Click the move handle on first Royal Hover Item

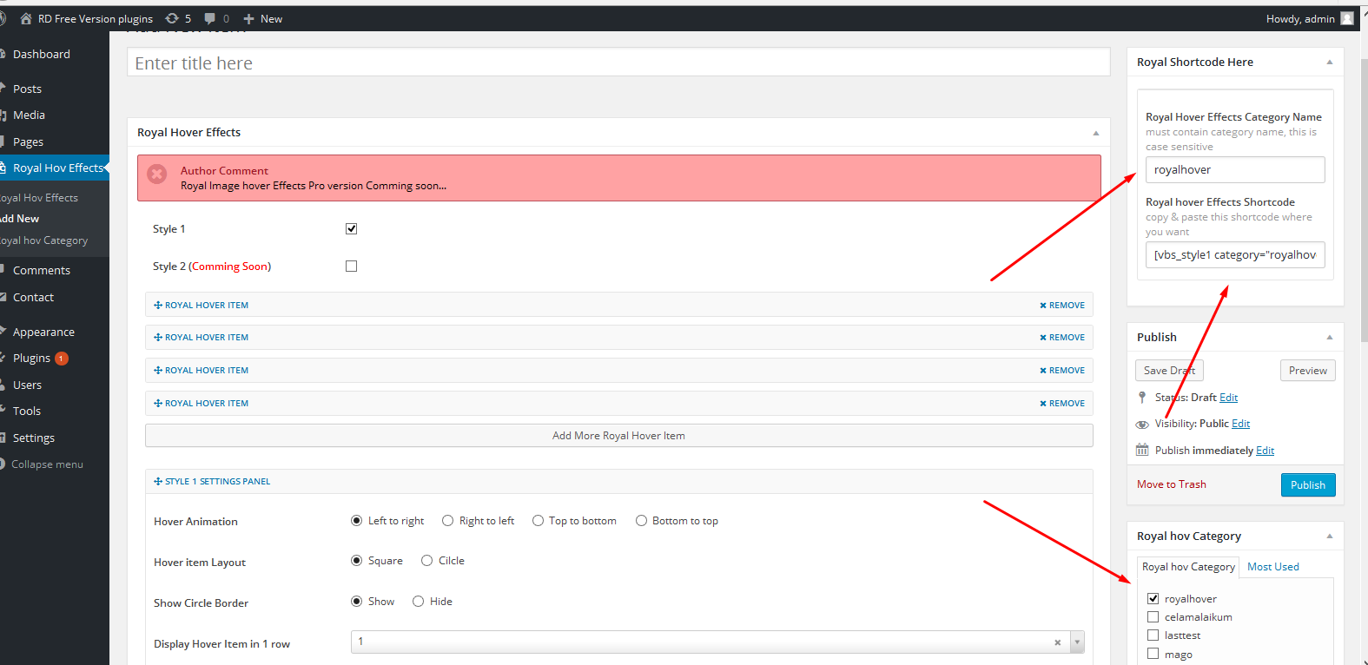(x=158, y=305)
